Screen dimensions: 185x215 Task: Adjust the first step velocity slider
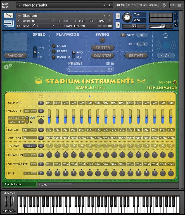pyautogui.click(x=49, y=116)
